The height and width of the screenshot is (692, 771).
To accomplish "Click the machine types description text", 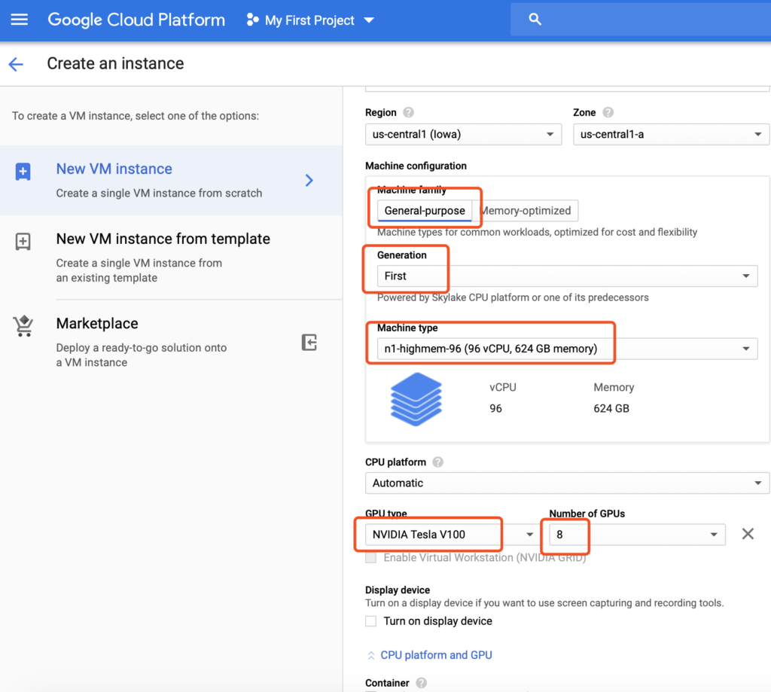I will [538, 232].
